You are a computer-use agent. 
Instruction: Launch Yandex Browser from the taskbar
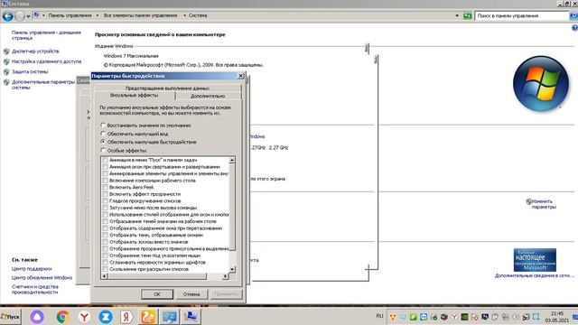84,317
